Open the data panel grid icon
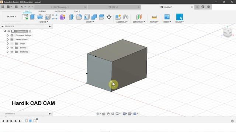The width and height of the screenshot is (236, 132). point(3,7)
